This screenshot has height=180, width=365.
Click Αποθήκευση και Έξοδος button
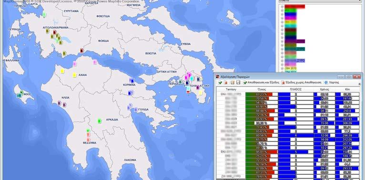tap(261, 82)
